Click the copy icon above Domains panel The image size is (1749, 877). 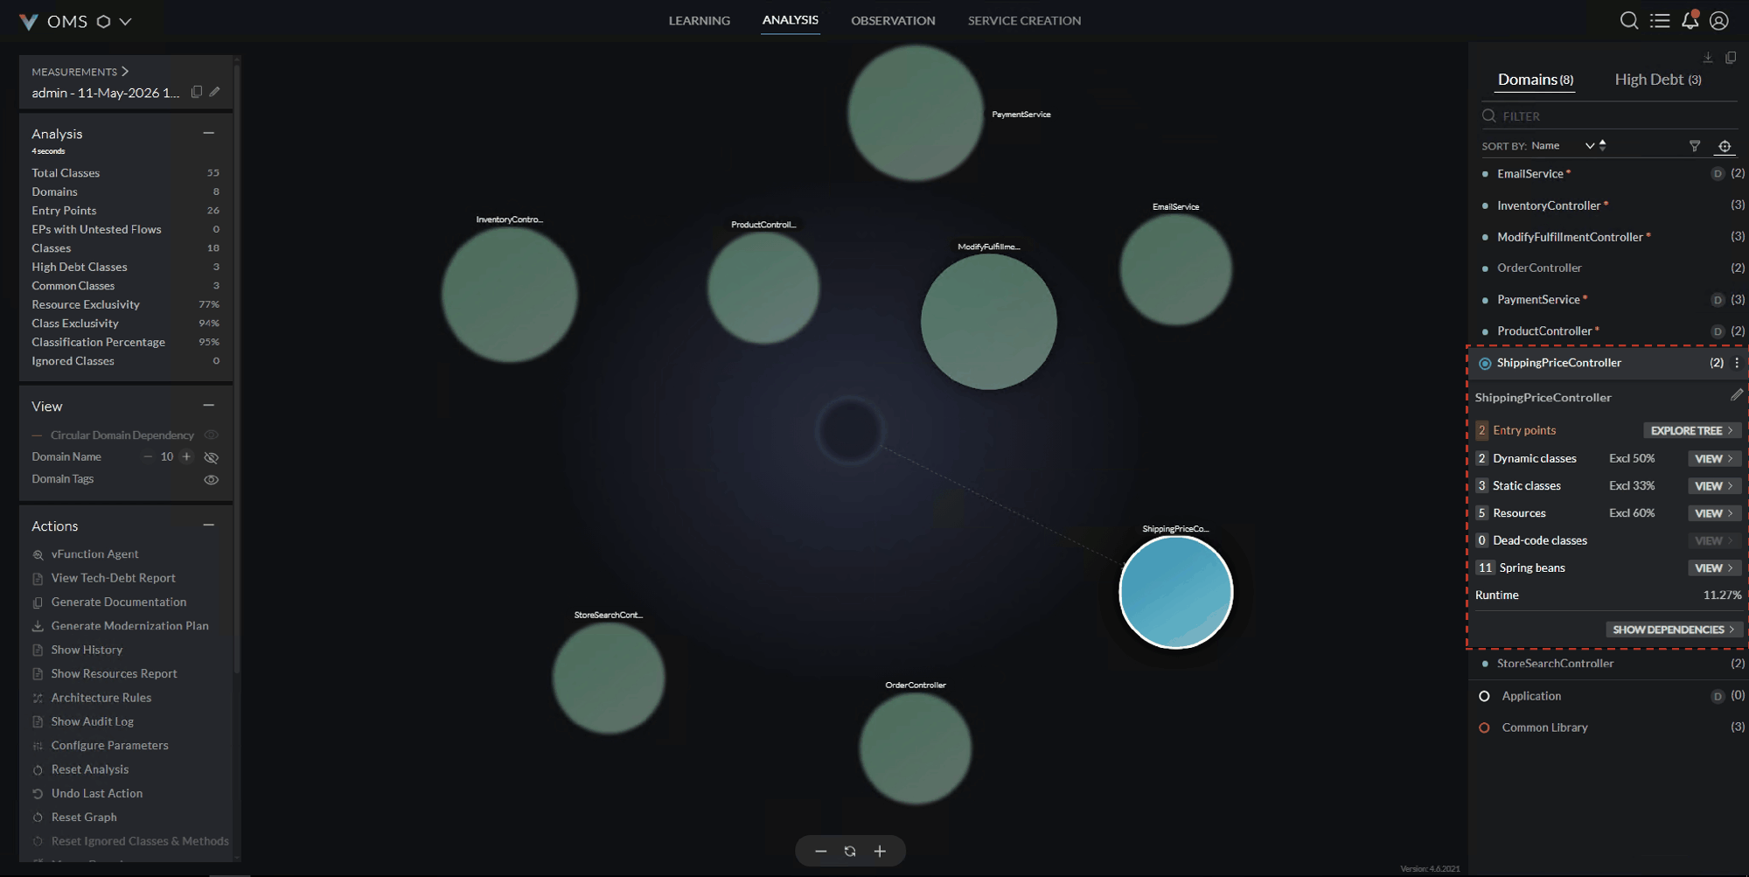(1731, 58)
